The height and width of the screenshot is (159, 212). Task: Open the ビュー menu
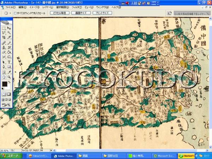click(89, 7)
